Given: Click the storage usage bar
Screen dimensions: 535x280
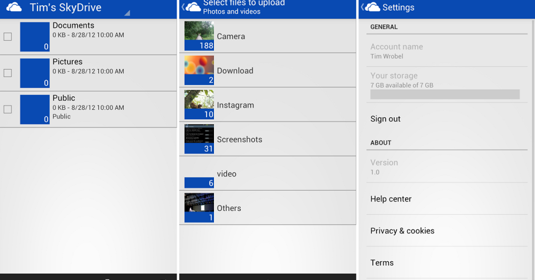Looking at the screenshot, I should pos(444,94).
